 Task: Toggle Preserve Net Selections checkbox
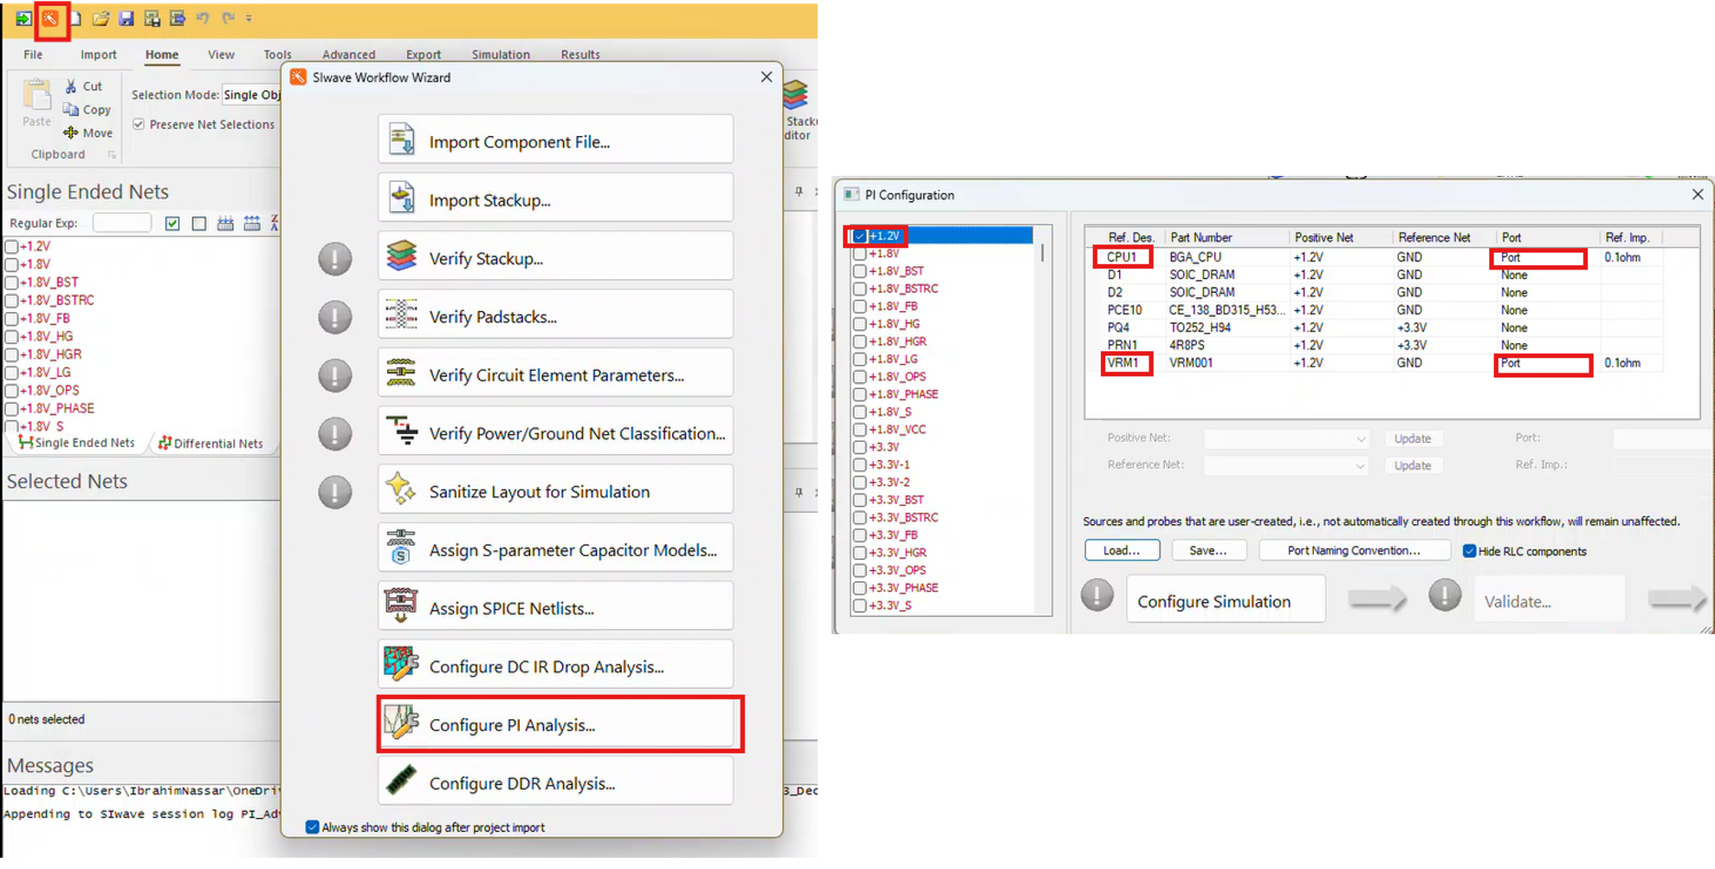(x=139, y=125)
